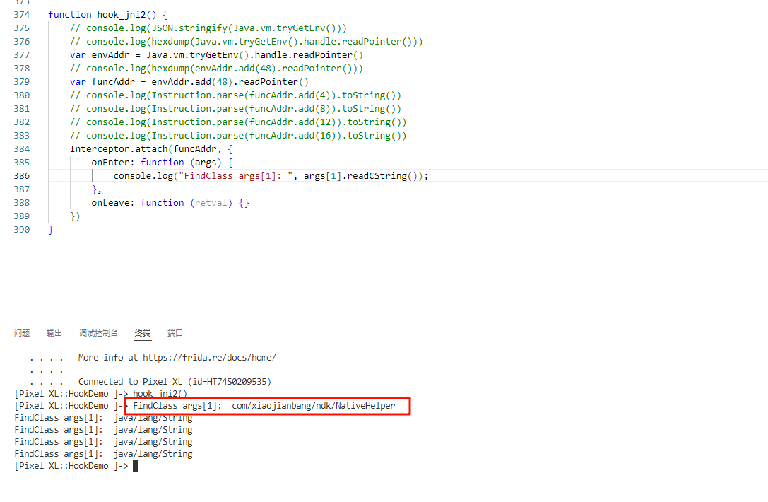Click the Connected to Pixel XL line
Viewport: 768px width, 502px height.
[x=174, y=382]
